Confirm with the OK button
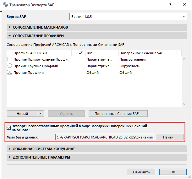The height and width of the screenshot is (179, 192). (x=173, y=172)
